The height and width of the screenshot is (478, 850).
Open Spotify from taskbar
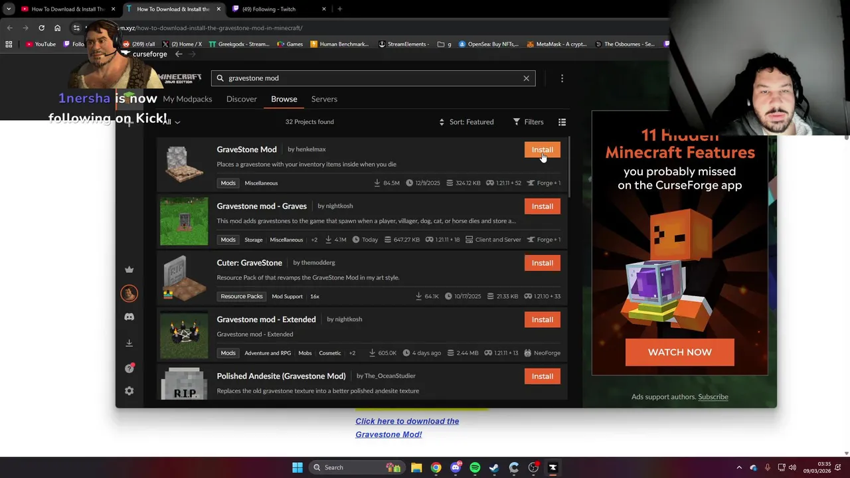pos(475,467)
